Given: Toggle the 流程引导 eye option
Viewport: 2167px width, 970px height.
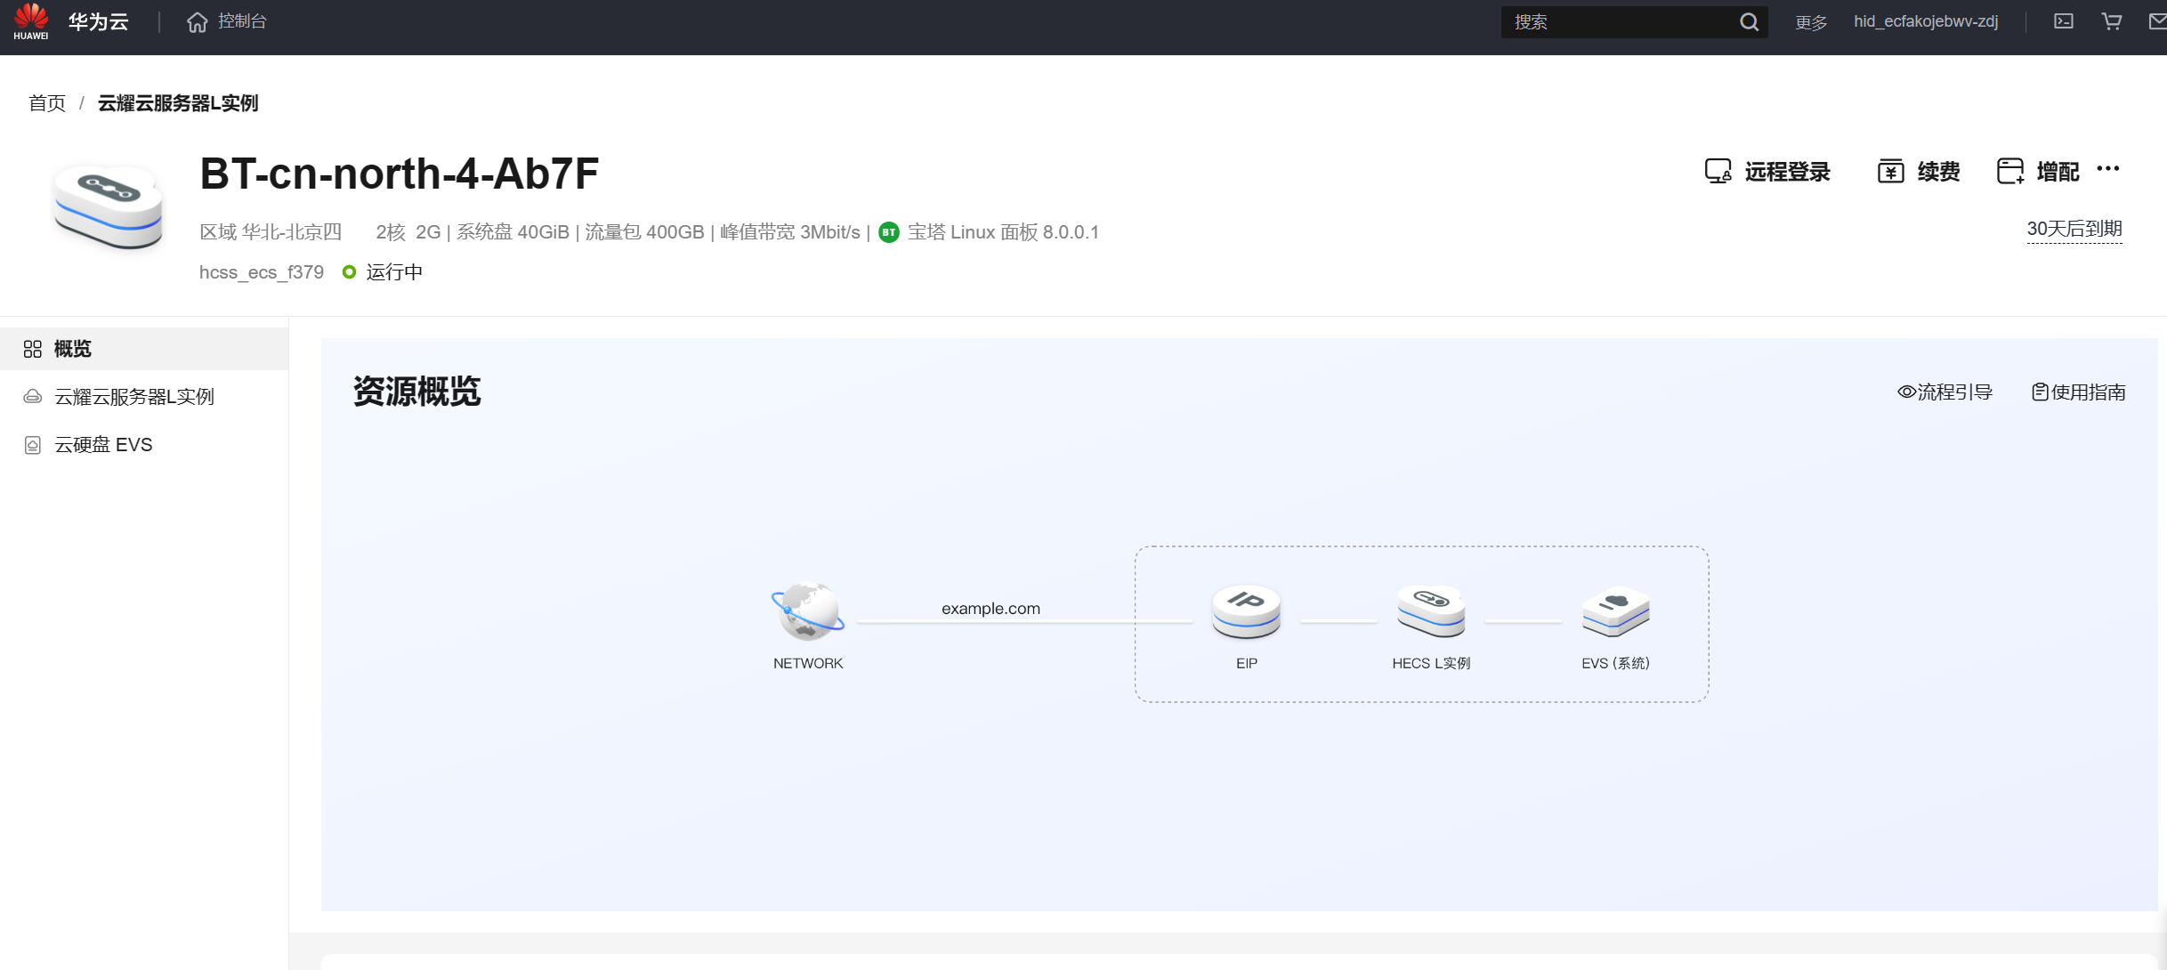Looking at the screenshot, I should 1945,392.
